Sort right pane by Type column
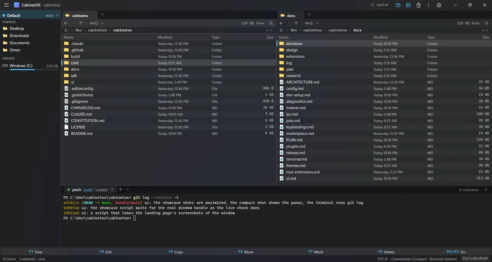This screenshot has width=492, height=262. click(x=431, y=37)
